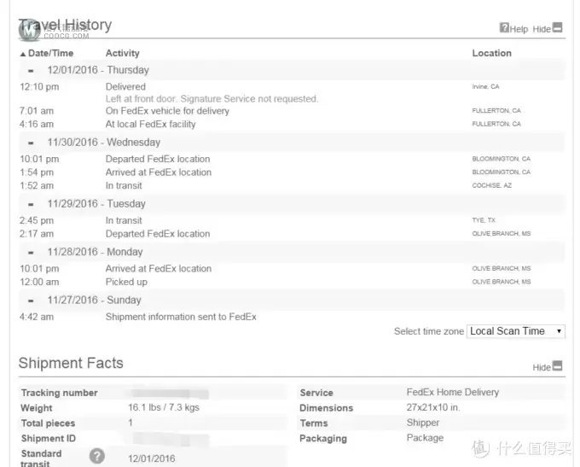Image resolution: width=580 pixels, height=467 pixels.
Task: Click the 27x21x10 in. dimensions value
Action: coord(433,408)
